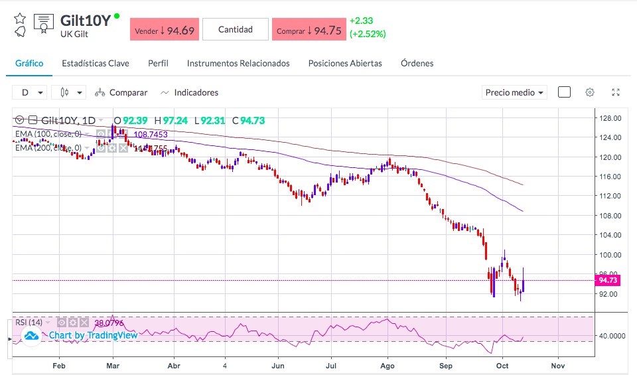Set a price alert with the bell icon
Viewport: 637px width, 375px height.
(20, 32)
